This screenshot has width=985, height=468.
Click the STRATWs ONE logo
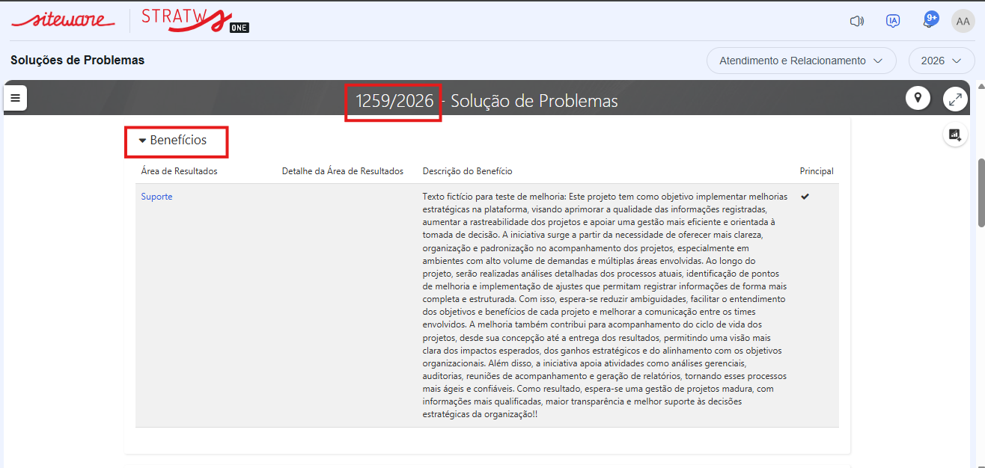[195, 20]
